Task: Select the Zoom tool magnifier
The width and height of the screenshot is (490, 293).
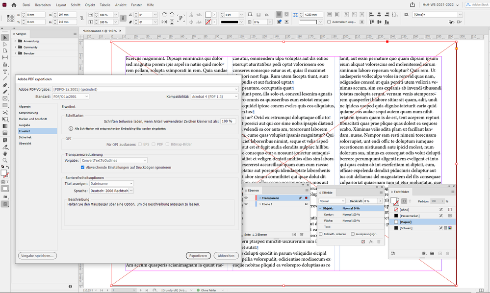Action: click(x=5, y=160)
